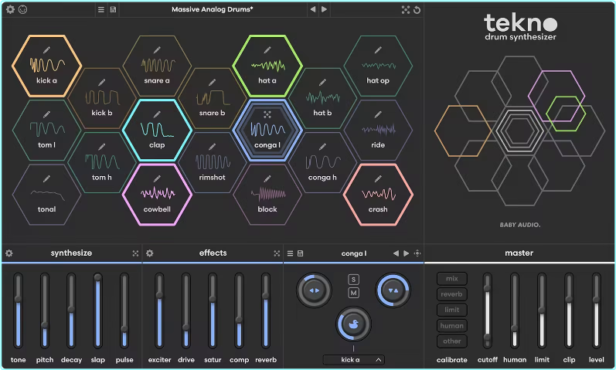Viewport: 616px width, 370px height.
Task: Click the target icon beside conga l arrows
Action: tap(417, 253)
